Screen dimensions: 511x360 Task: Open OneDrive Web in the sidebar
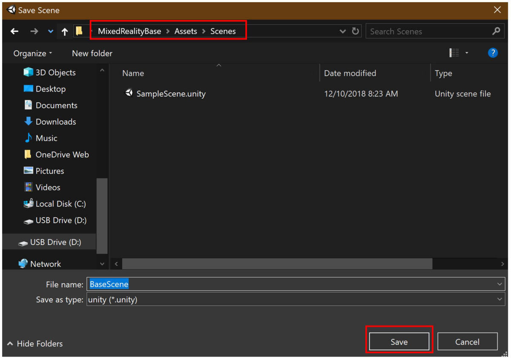[62, 154]
